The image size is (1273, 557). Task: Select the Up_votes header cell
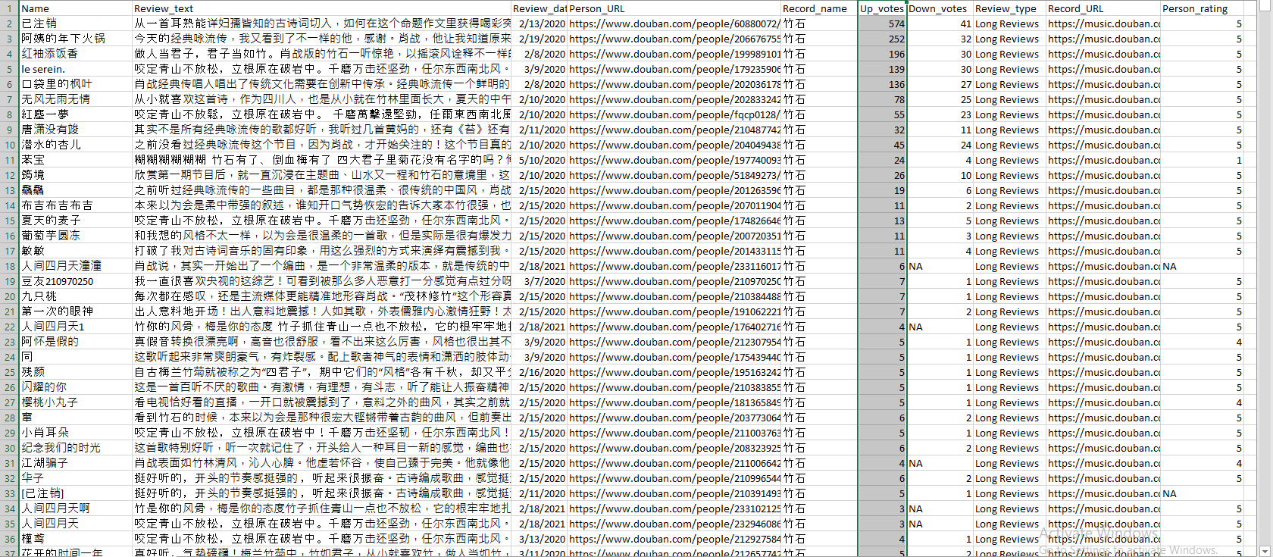pos(882,8)
